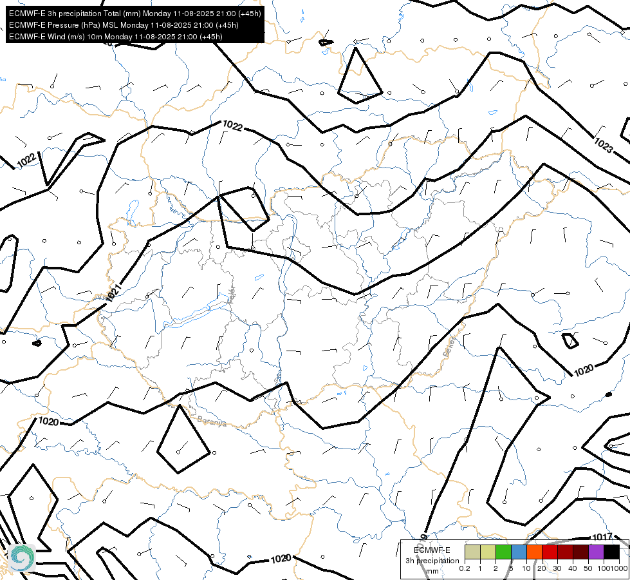This screenshot has height=580, width=630.
Task: Click the swirl logo icon
Action: point(22,557)
